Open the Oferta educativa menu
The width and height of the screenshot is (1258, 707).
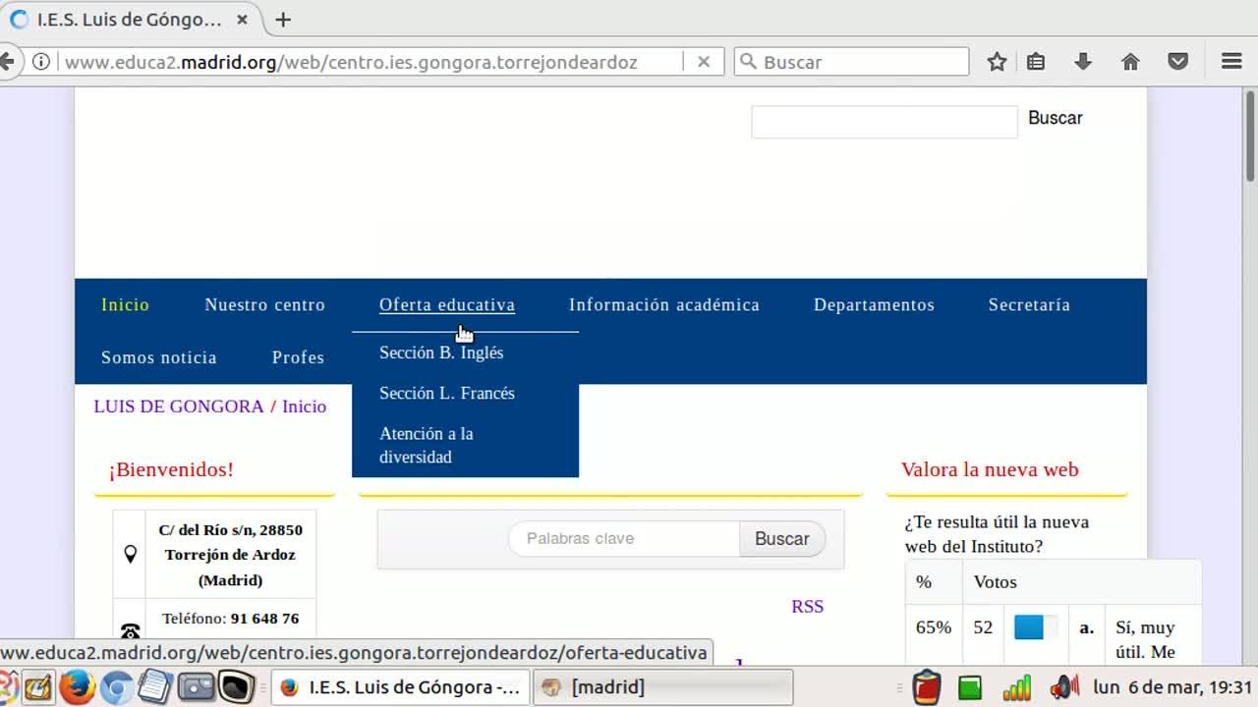(447, 304)
